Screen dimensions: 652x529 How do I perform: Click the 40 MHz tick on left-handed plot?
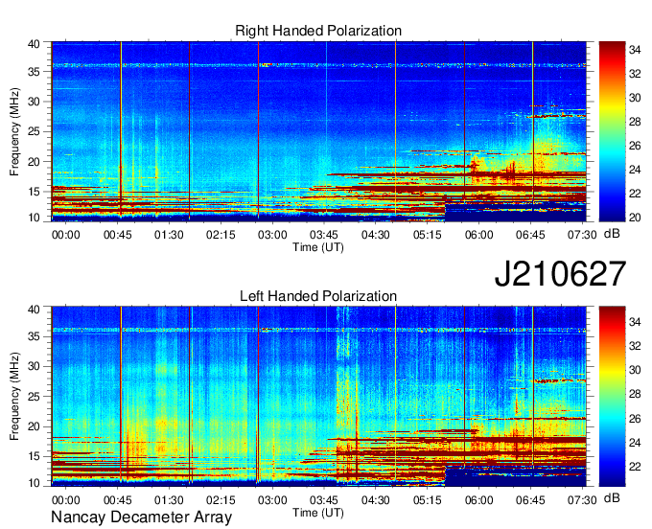click(34, 310)
